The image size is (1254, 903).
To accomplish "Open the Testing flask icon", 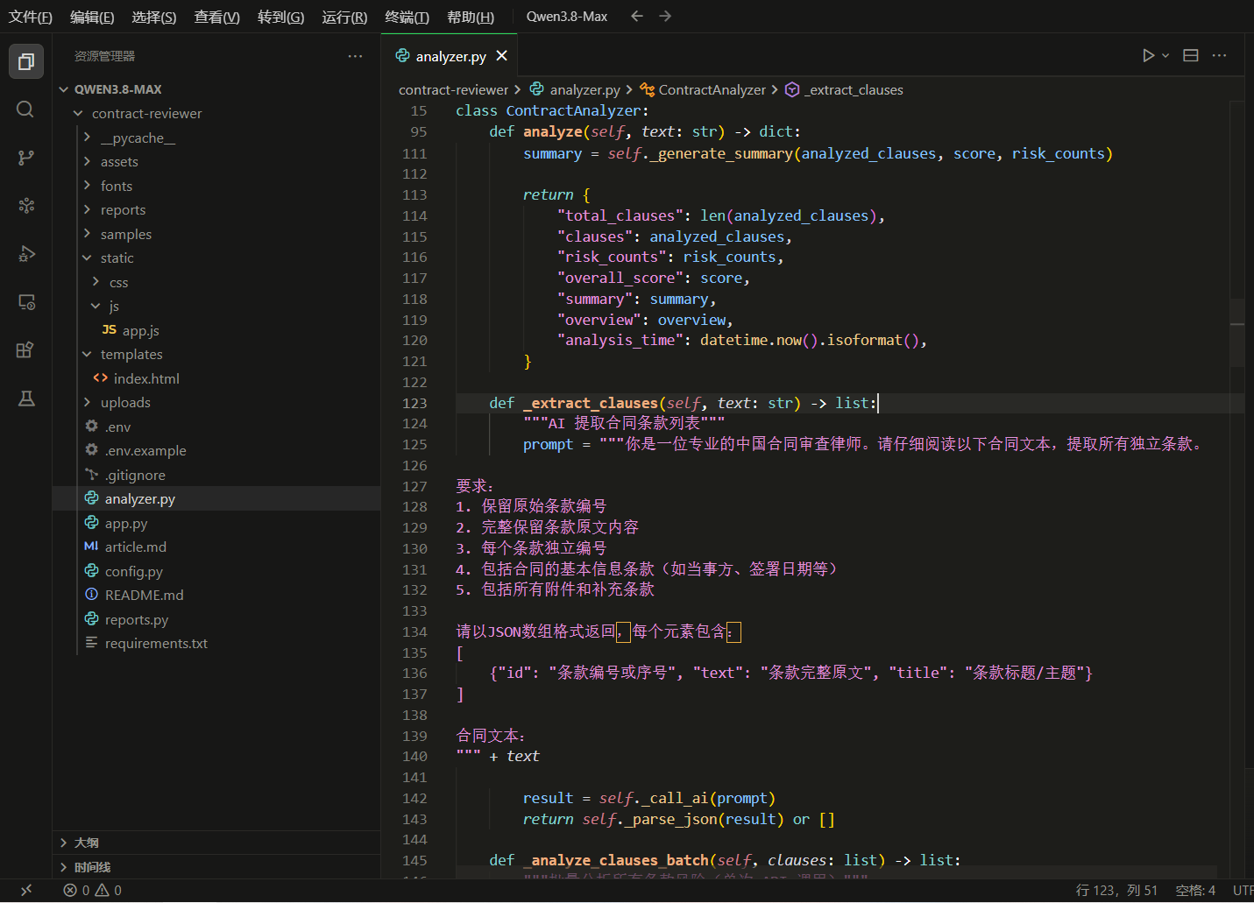I will tap(25, 399).
